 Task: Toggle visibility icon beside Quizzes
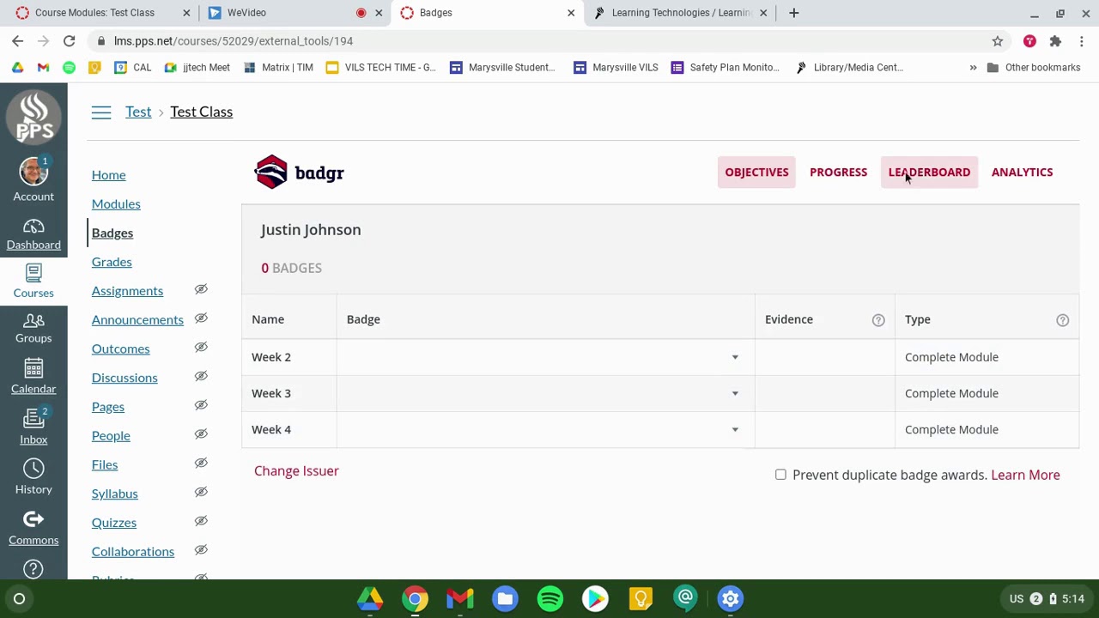(x=201, y=521)
